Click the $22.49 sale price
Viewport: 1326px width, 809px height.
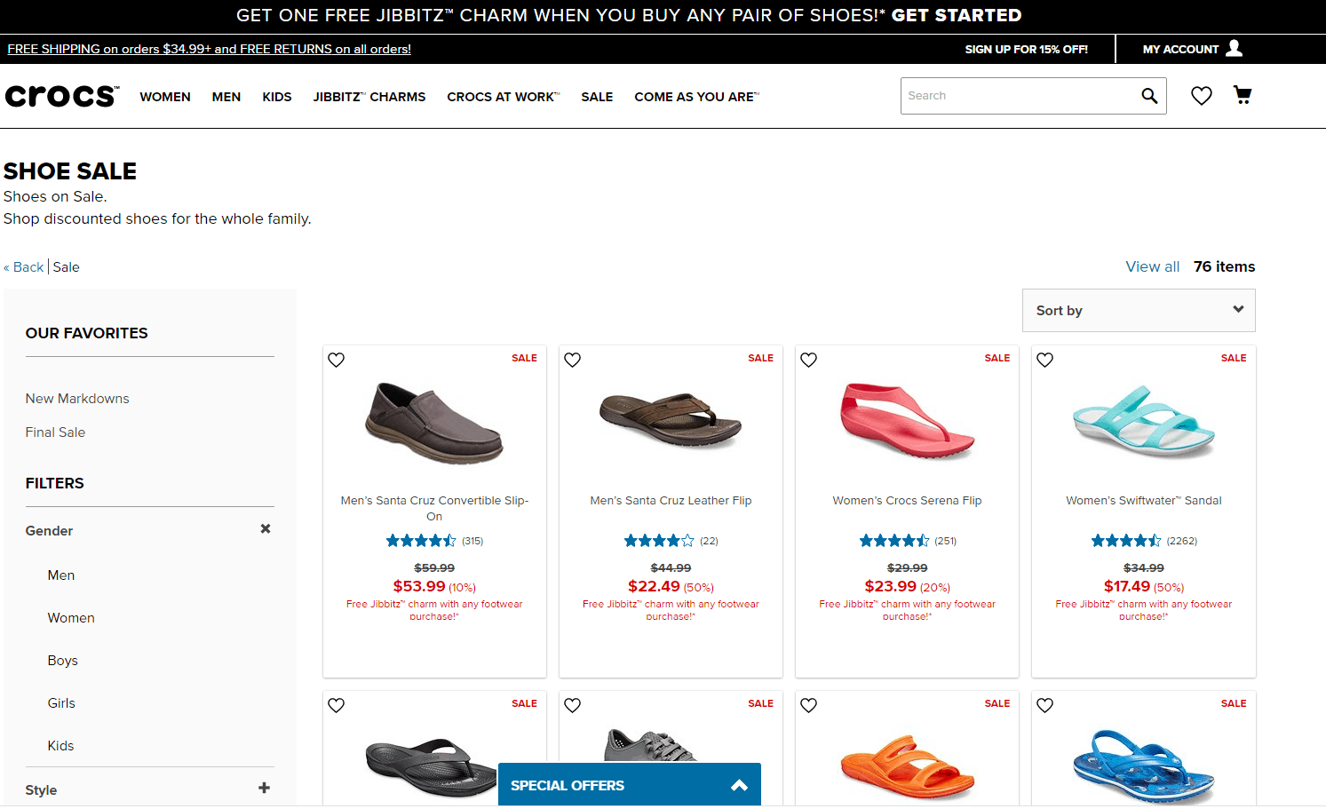(654, 586)
